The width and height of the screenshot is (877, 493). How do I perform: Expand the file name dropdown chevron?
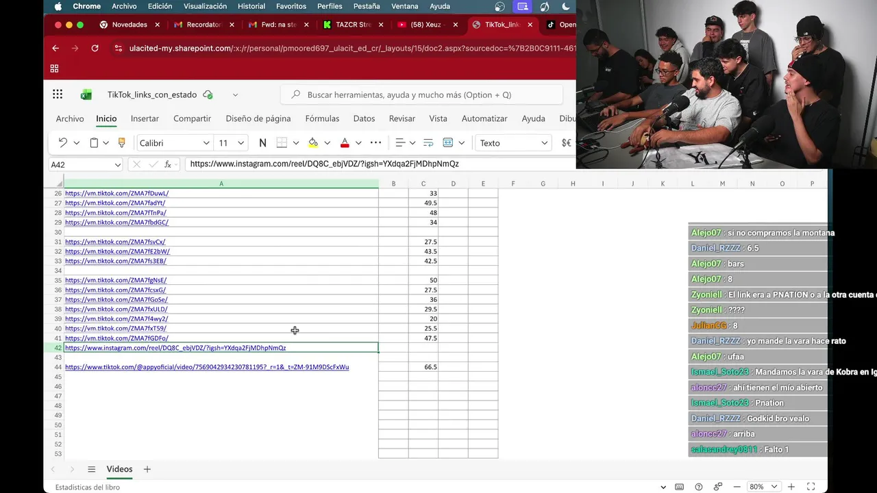[235, 94]
